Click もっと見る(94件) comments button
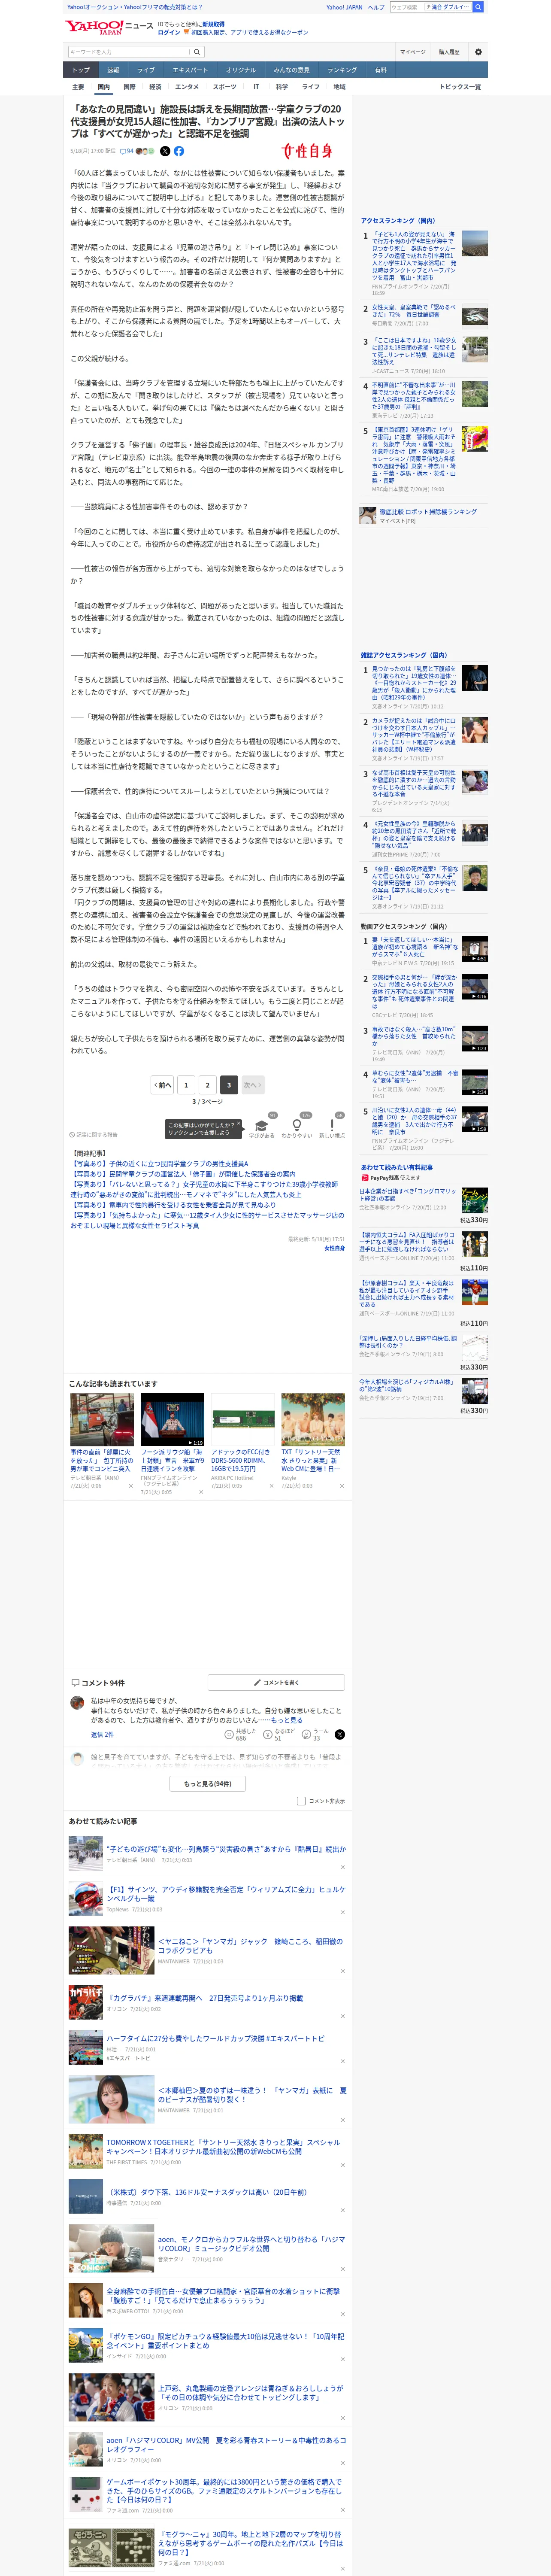Image resolution: width=551 pixels, height=2576 pixels. 208,1783
